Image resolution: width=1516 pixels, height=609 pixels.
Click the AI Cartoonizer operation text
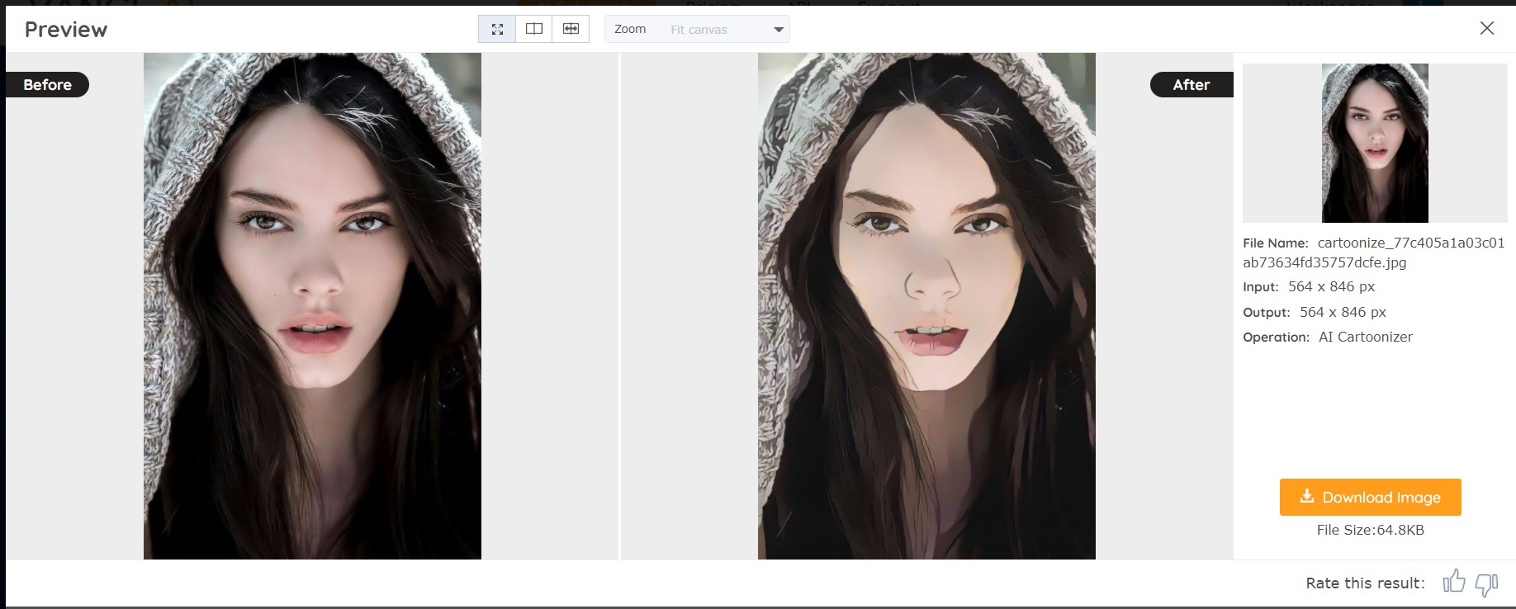click(x=1365, y=337)
